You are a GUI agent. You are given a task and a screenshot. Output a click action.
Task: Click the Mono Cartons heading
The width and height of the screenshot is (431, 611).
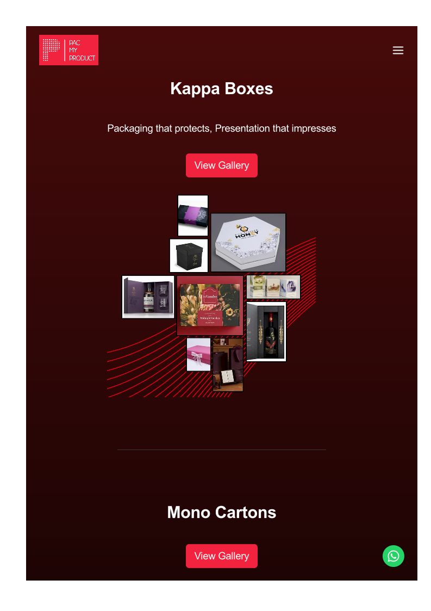pyautogui.click(x=222, y=512)
